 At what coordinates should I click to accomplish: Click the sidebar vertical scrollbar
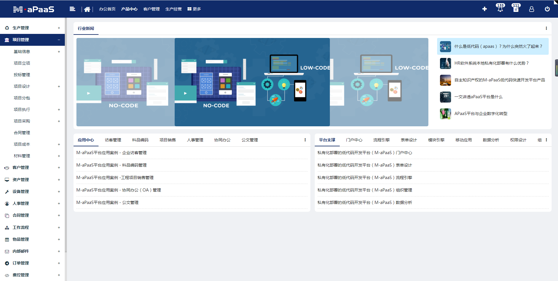tap(66, 135)
